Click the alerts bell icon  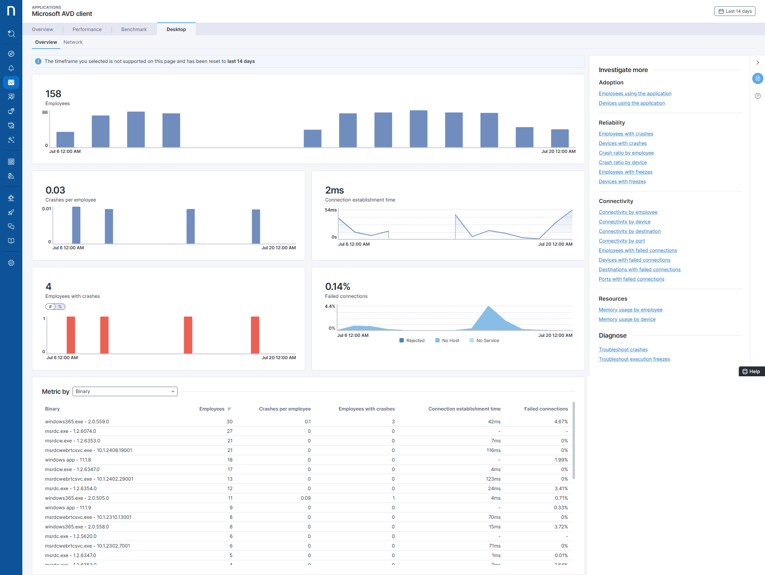click(11, 68)
